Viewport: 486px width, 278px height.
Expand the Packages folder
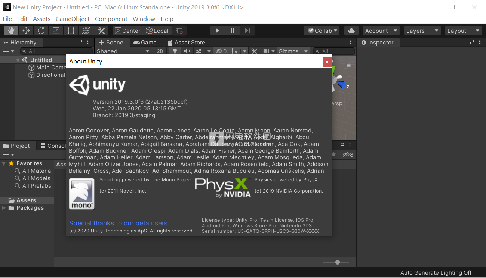(x=4, y=208)
